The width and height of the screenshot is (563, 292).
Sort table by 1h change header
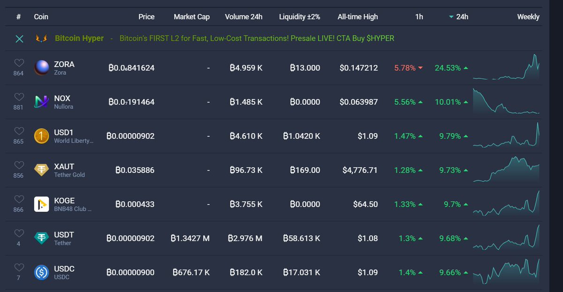419,17
